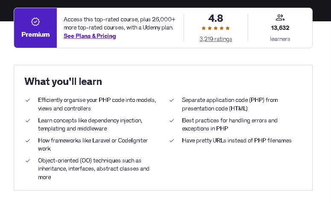
Task: Click checkmark beside 'Have pretty URLs'
Action: pyautogui.click(x=172, y=141)
